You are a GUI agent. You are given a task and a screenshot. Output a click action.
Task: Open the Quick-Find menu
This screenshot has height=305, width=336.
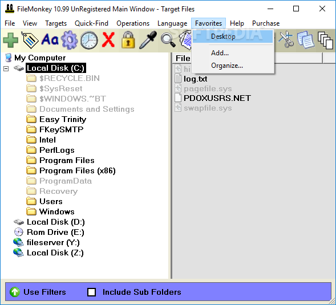click(91, 23)
